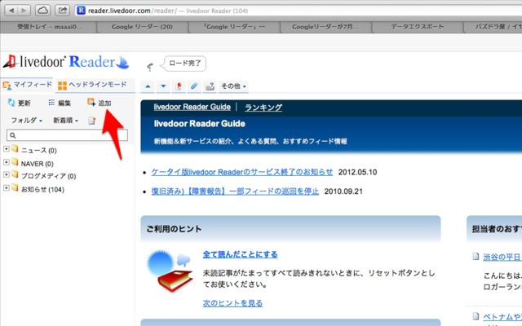Click the feed search field
This screenshot has width=522, height=326.
click(x=67, y=135)
